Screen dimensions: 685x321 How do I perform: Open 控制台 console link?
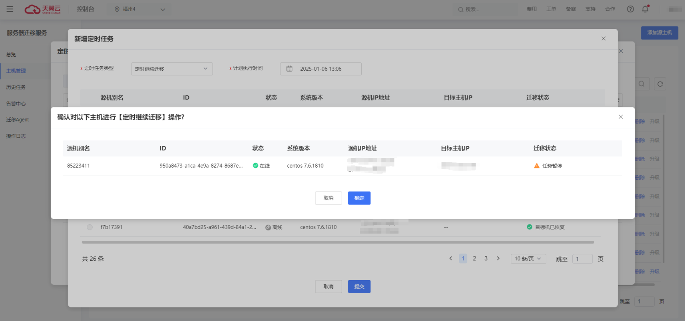pyautogui.click(x=86, y=9)
